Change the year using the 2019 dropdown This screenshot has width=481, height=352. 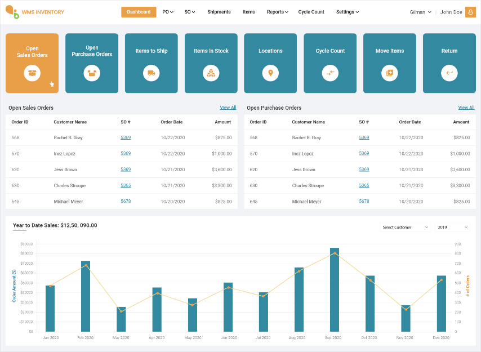[x=453, y=227]
